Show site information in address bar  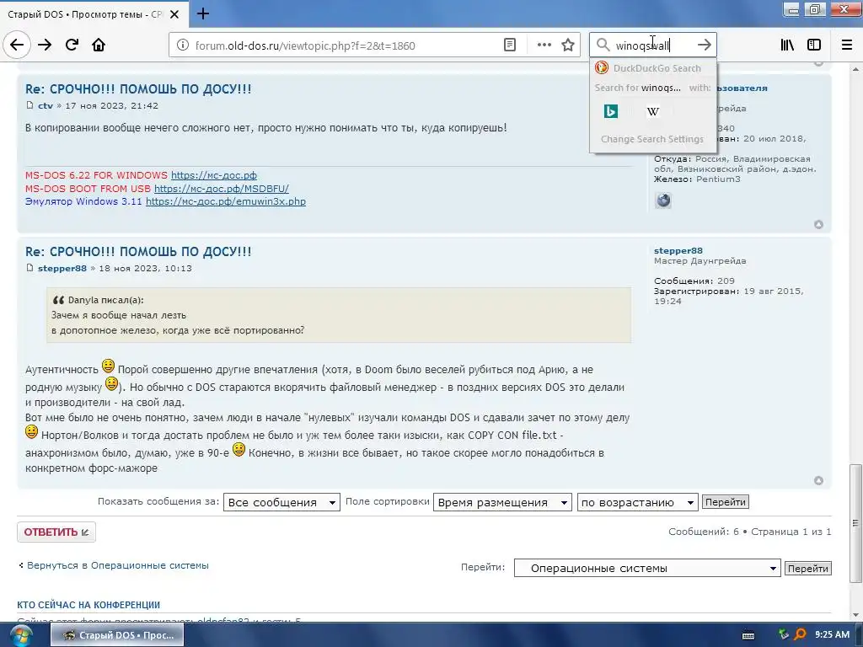182,45
